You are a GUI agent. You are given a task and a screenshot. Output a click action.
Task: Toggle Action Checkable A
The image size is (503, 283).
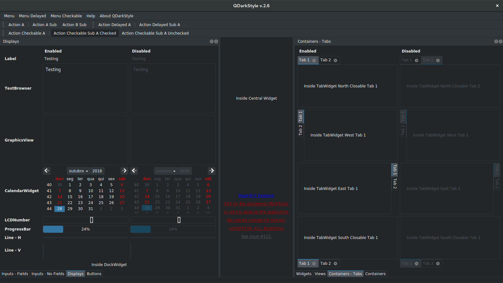pyautogui.click(x=27, y=33)
